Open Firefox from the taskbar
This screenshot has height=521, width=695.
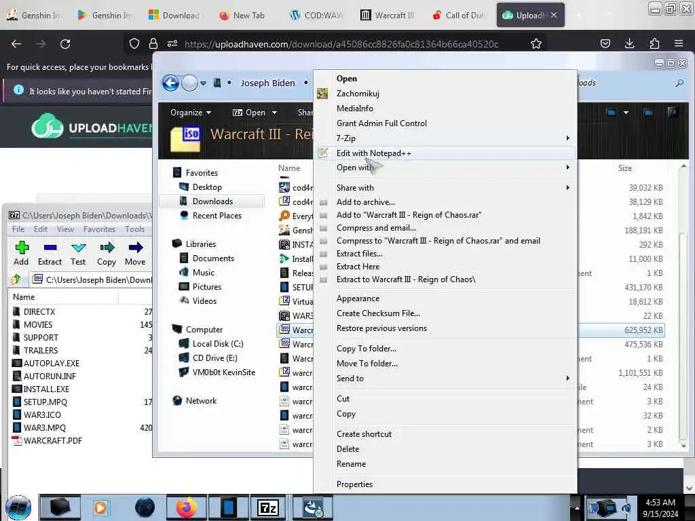point(187,507)
